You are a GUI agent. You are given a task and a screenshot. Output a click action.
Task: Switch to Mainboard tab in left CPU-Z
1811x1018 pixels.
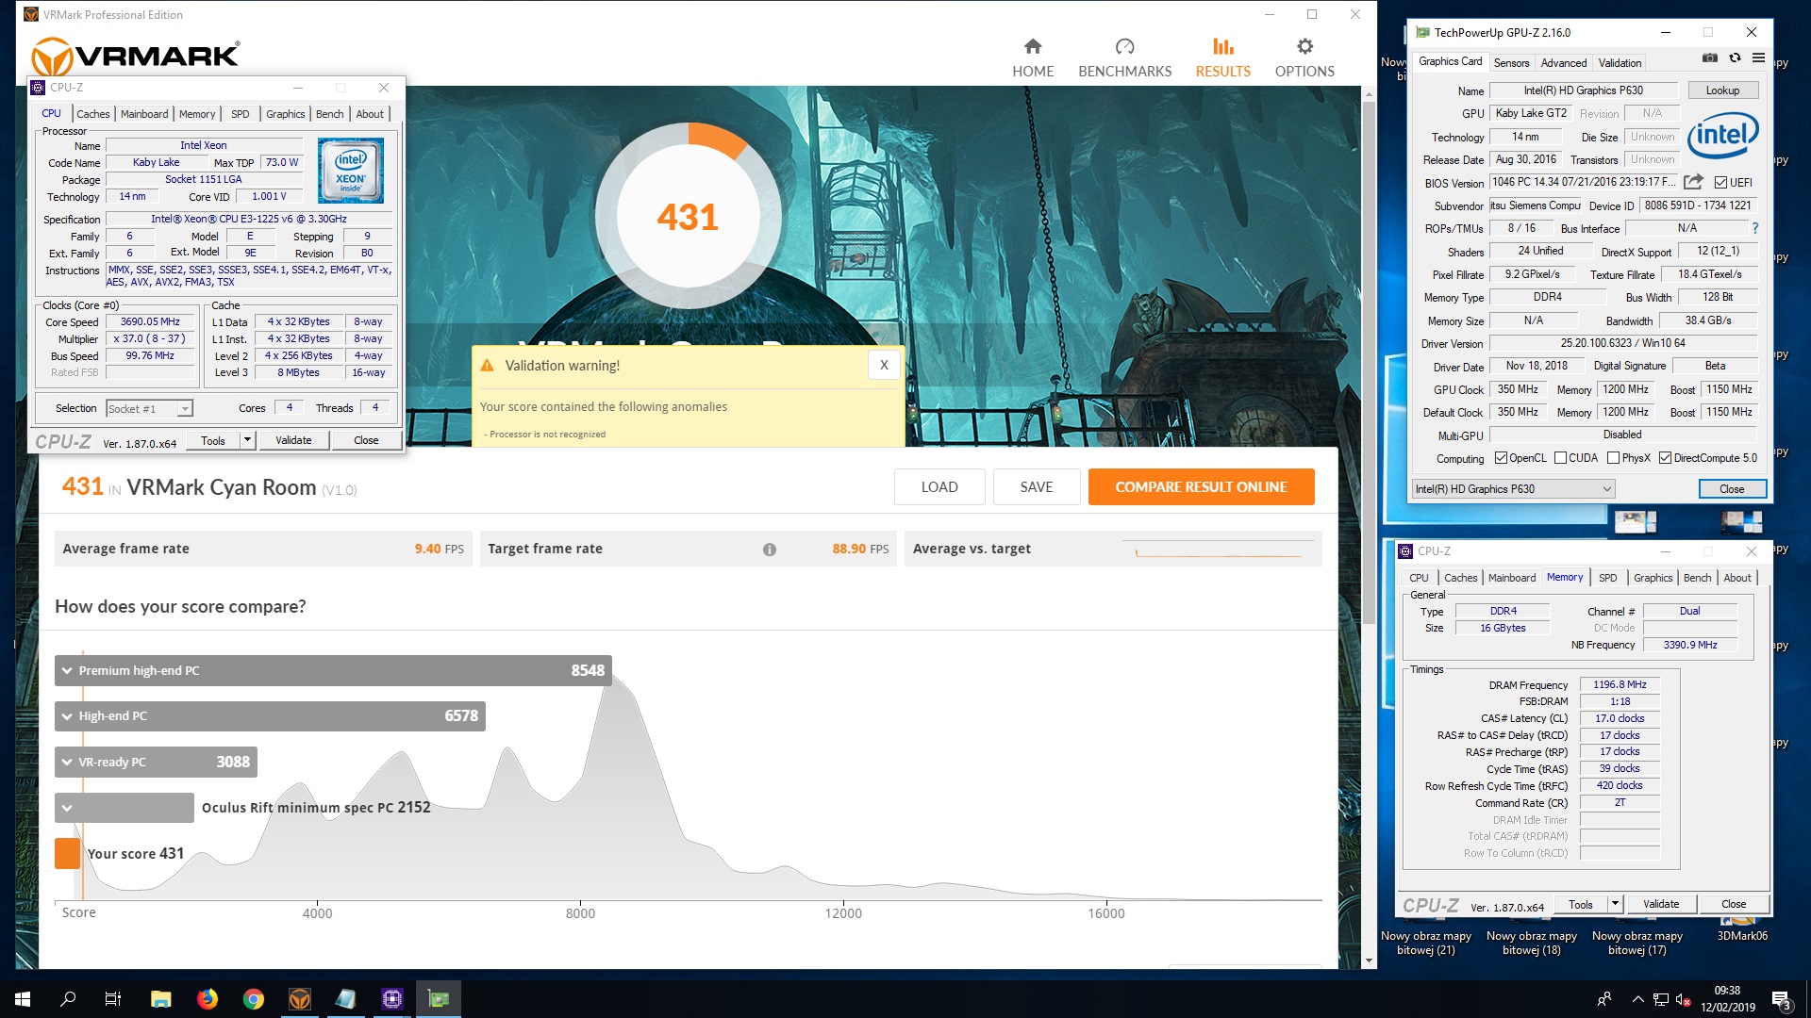[x=144, y=114]
